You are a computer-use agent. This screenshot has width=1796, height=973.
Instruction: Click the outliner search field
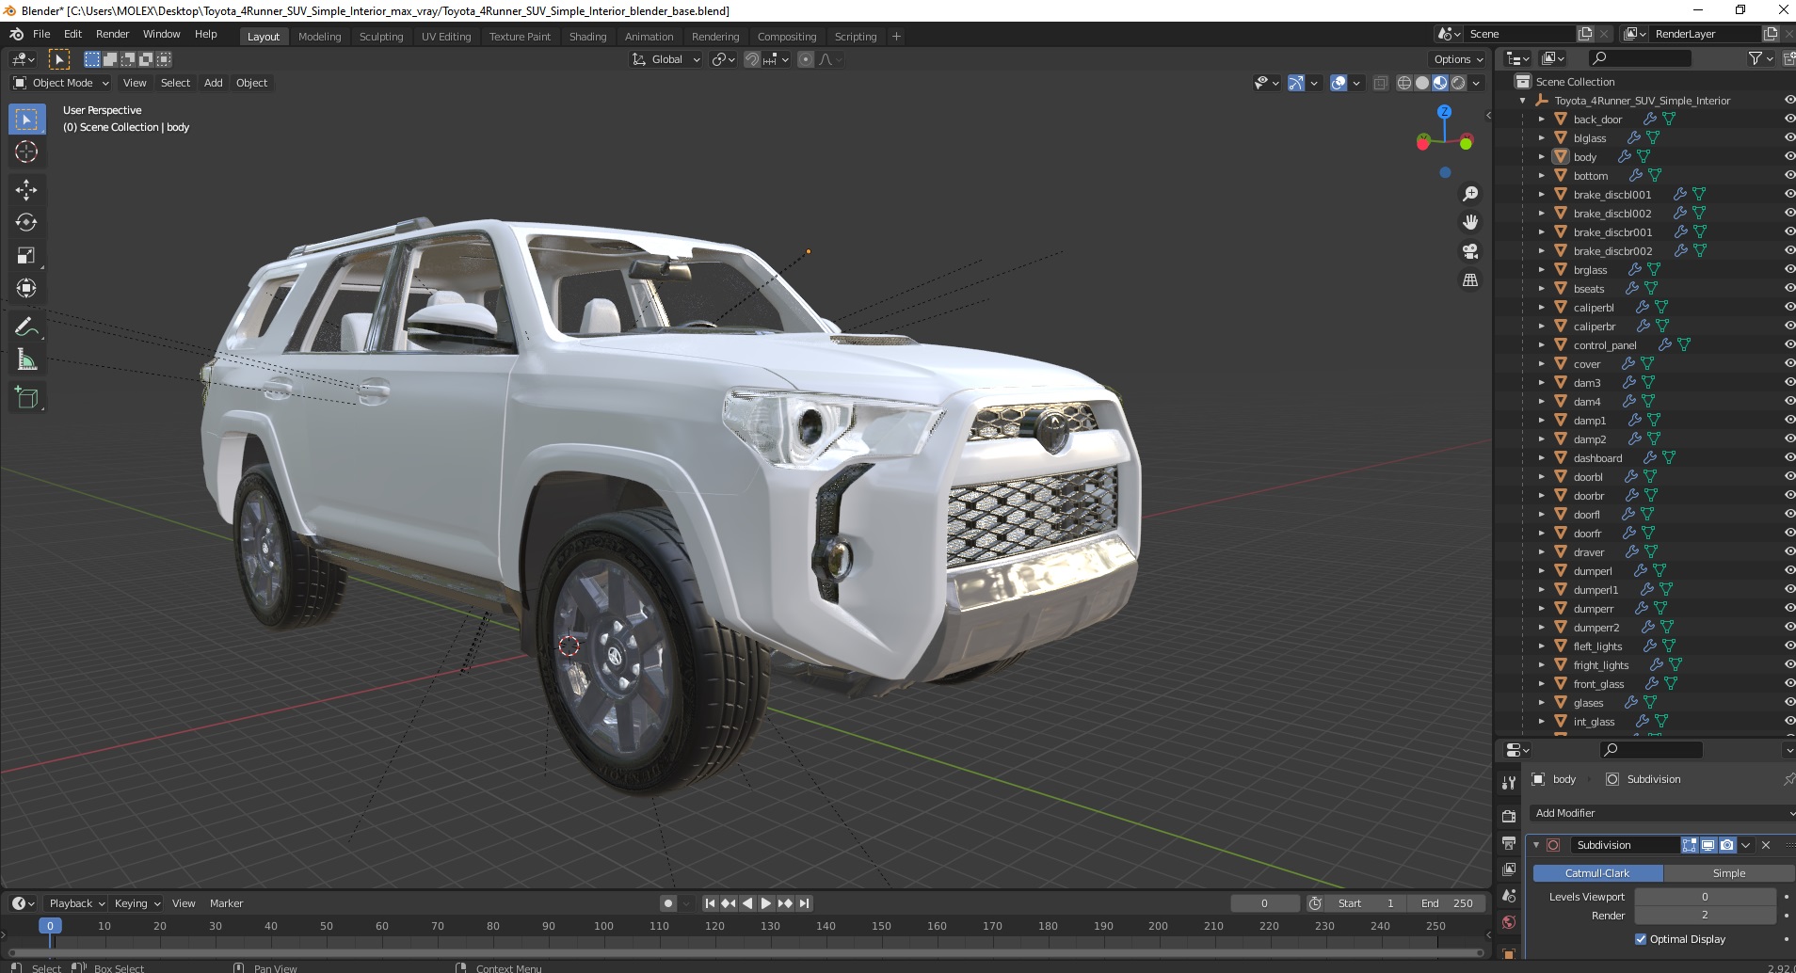tap(1639, 58)
